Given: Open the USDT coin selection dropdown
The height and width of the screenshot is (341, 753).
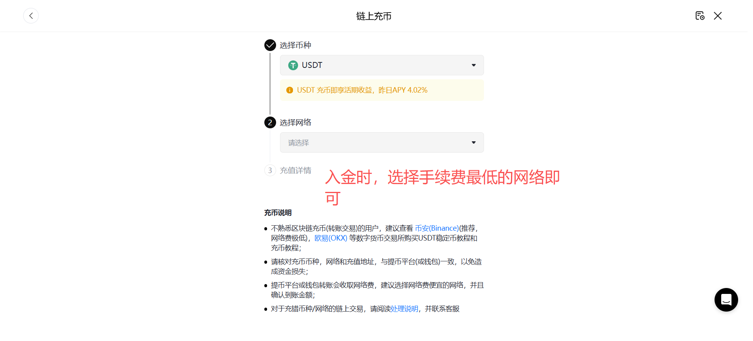Looking at the screenshot, I should coord(381,65).
